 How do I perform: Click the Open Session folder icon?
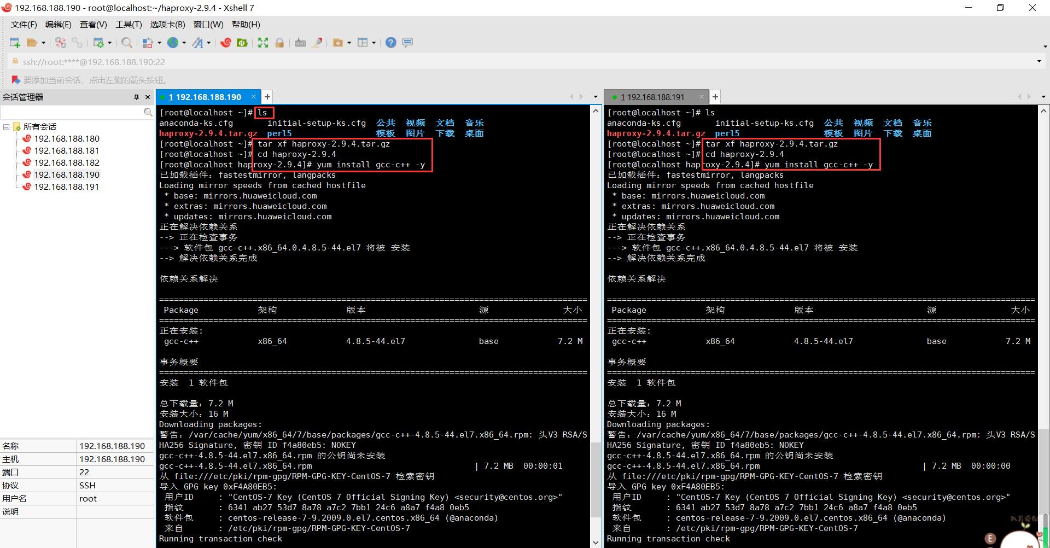[32, 43]
